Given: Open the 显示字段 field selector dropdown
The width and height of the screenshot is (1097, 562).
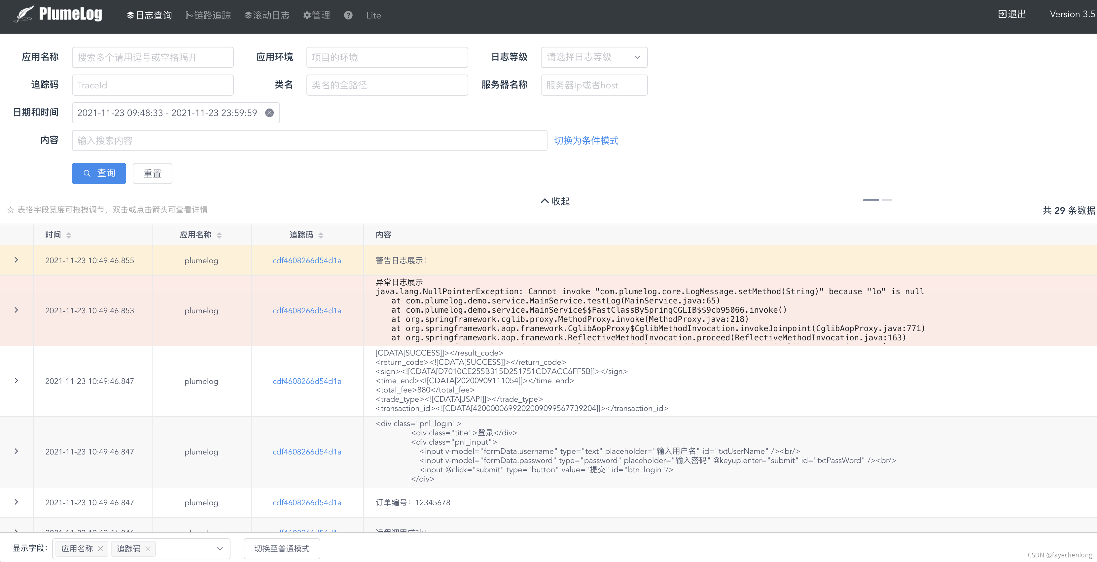Looking at the screenshot, I should pyautogui.click(x=220, y=548).
